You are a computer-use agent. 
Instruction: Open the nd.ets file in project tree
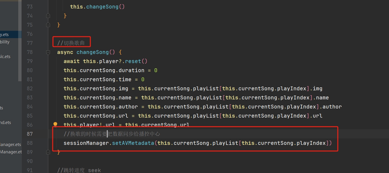click(x=6, y=123)
